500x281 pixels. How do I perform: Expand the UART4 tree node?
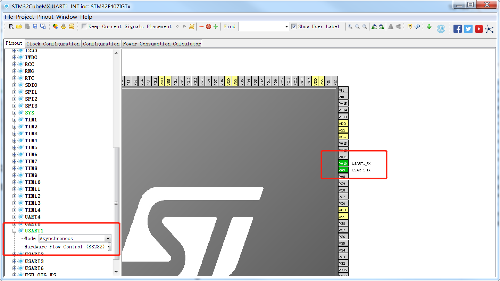click(x=15, y=217)
